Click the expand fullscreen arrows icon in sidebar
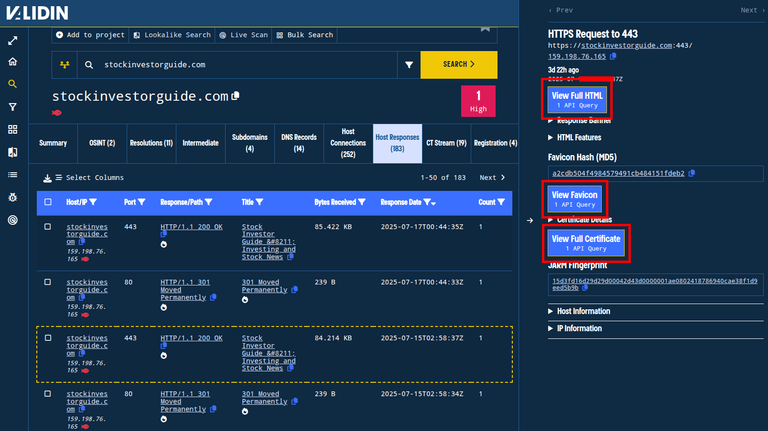 [13, 41]
